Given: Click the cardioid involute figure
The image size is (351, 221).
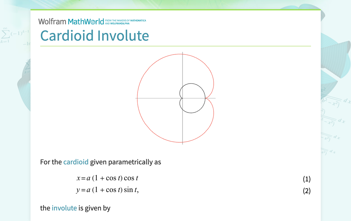Looking at the screenshot, I should pos(175,98).
